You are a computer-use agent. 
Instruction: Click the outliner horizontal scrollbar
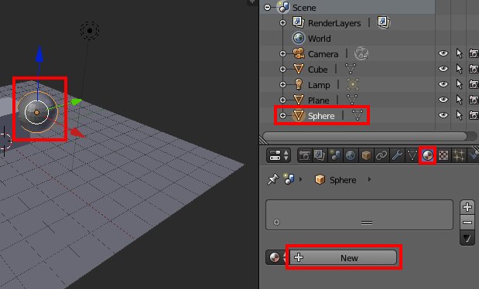point(364,136)
